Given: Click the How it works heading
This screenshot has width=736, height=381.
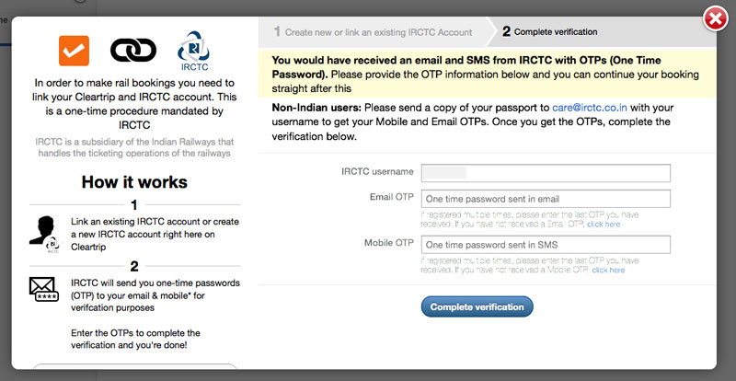Looking at the screenshot, I should (x=134, y=182).
